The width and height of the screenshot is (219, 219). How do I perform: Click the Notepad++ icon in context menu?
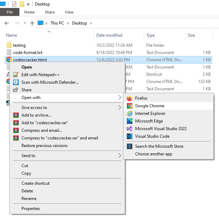pyautogui.click(x=16, y=75)
